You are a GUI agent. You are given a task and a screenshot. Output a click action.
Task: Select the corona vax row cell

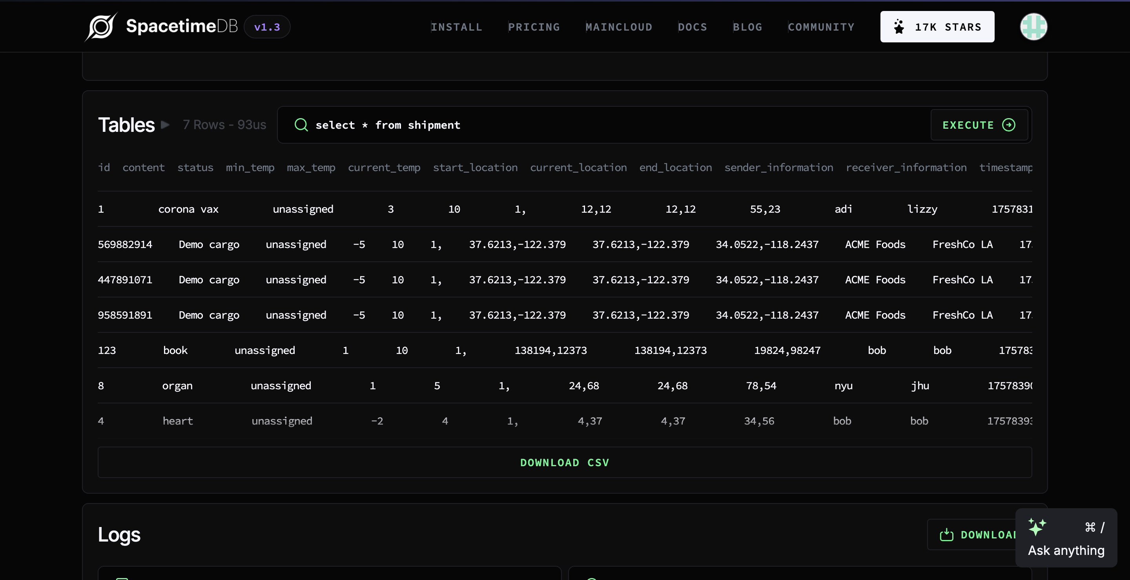click(188, 209)
